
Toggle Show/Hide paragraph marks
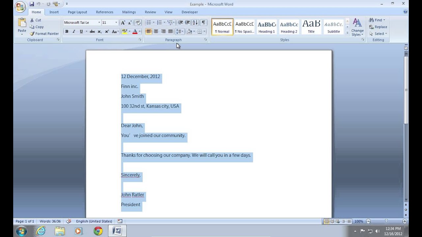[x=203, y=23]
